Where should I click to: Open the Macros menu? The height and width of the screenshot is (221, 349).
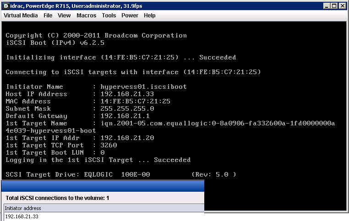pyautogui.click(x=86, y=16)
